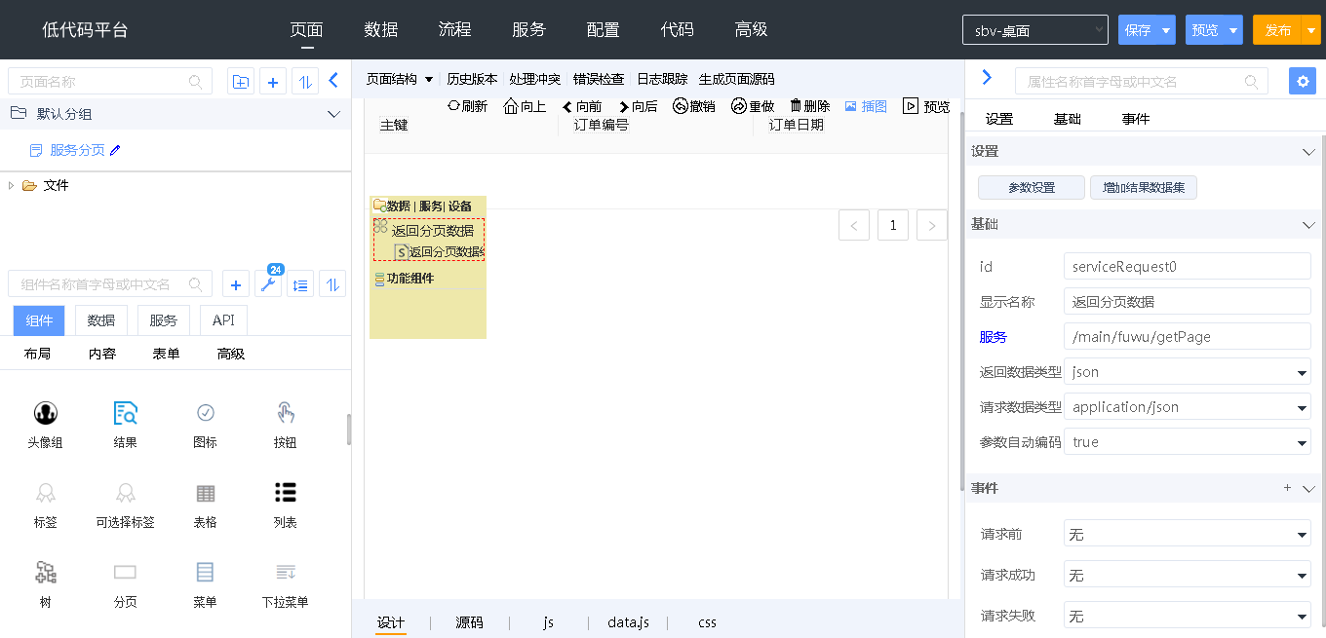This screenshot has width=1326, height=638.
Task: Click the 删除 trash icon
Action: point(796,106)
